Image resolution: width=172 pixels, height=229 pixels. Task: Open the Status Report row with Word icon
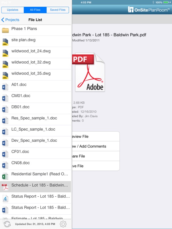pyautogui.click(x=35, y=209)
